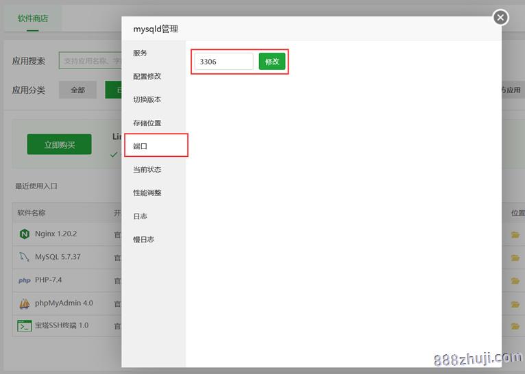Open the 配置修改 section
Viewport: 525px width, 374px height.
(147, 76)
